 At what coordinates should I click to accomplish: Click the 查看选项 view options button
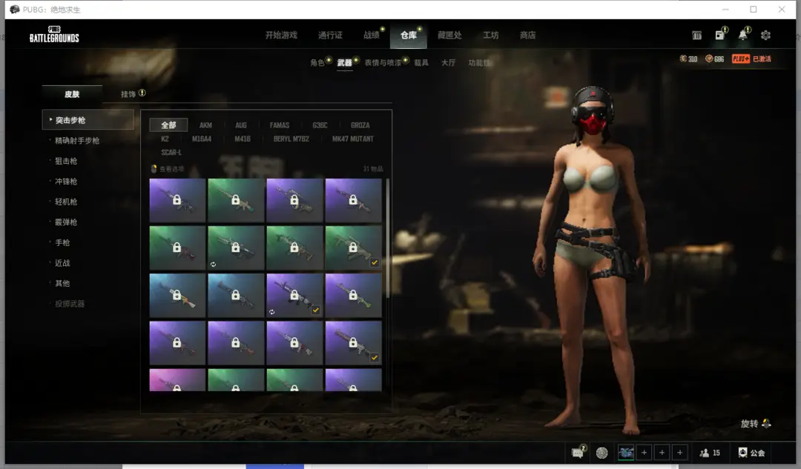point(168,169)
